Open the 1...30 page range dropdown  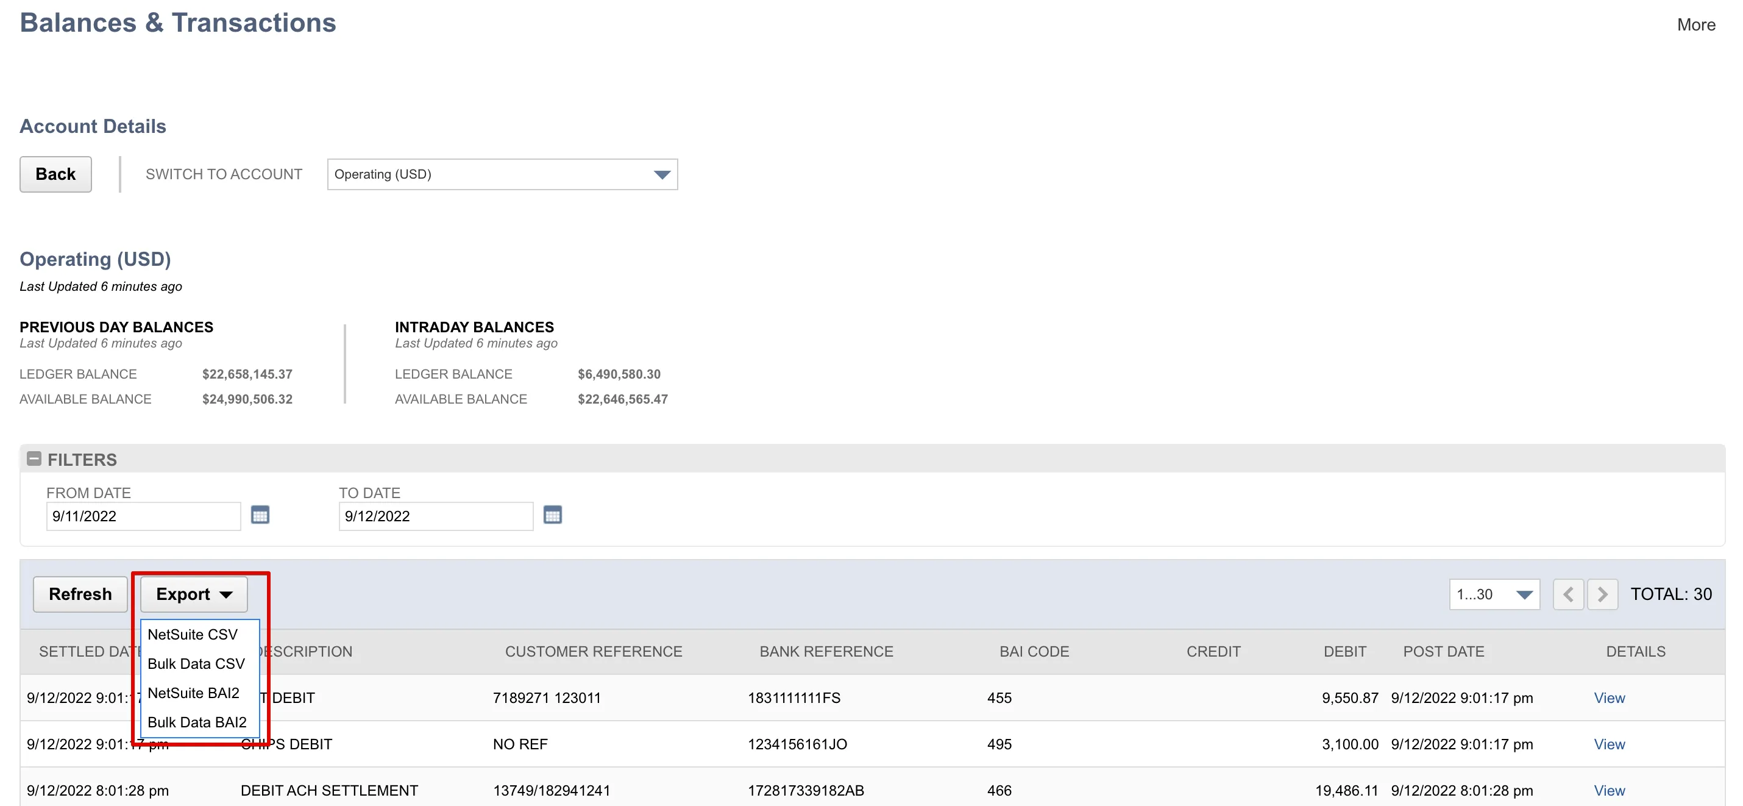pos(1494,594)
